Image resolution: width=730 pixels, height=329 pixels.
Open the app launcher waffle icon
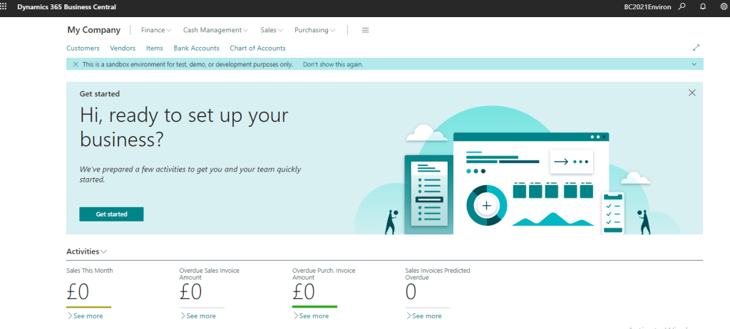6,6
